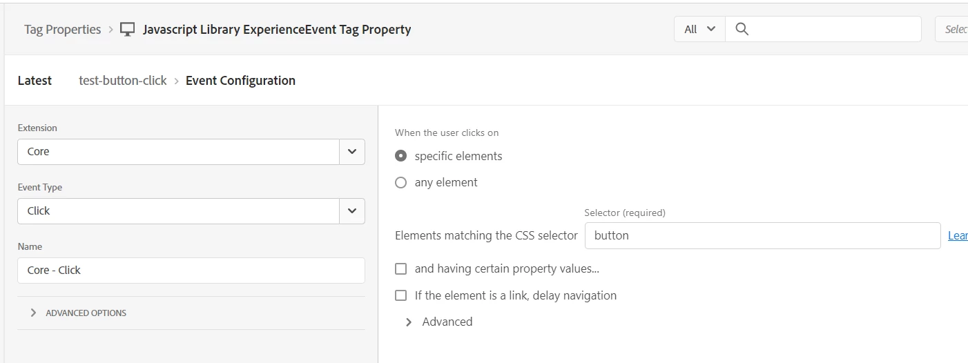The width and height of the screenshot is (968, 363).
Task: Open the "All" search filter dropdown
Action: [x=699, y=30]
